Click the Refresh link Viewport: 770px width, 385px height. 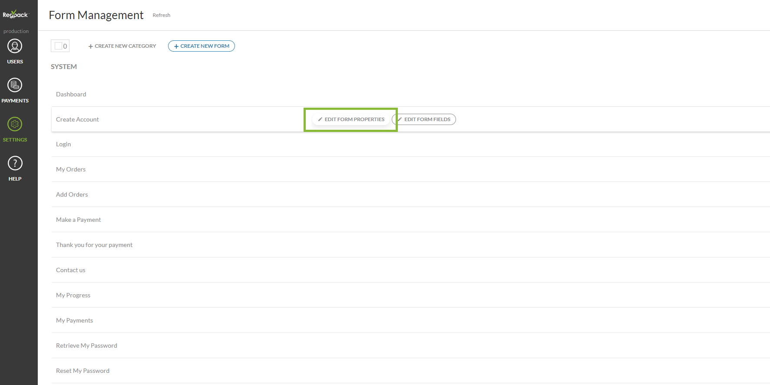click(161, 15)
